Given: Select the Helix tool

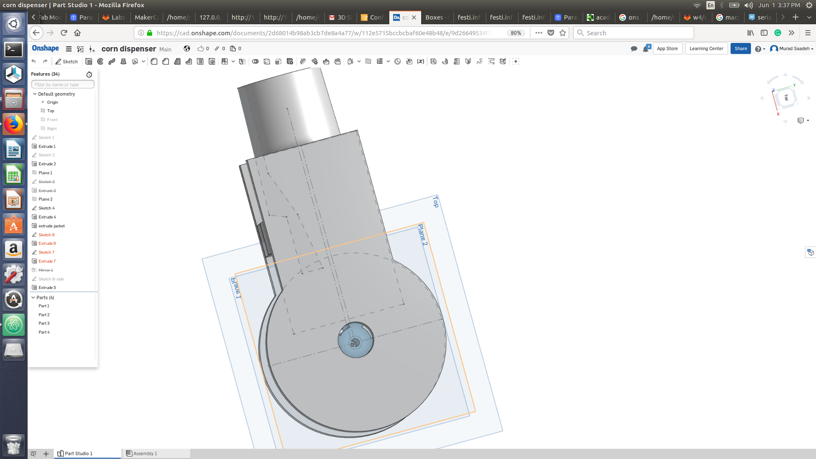Looking at the screenshot, I should (380, 62).
